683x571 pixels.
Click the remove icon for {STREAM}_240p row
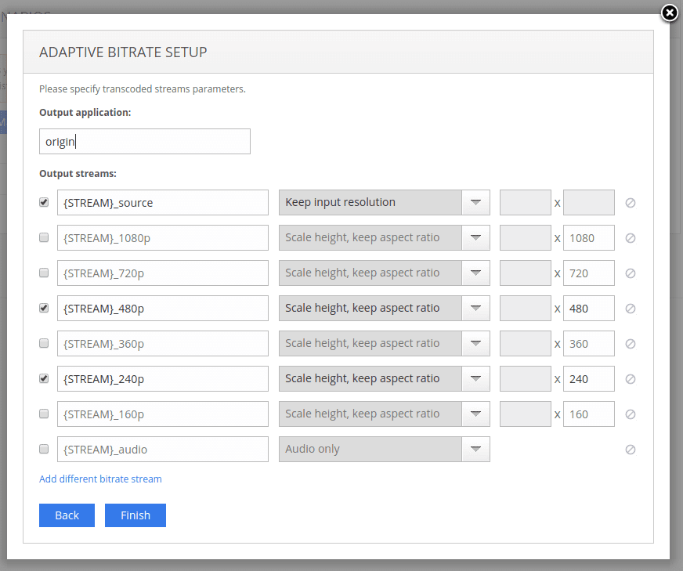point(630,378)
